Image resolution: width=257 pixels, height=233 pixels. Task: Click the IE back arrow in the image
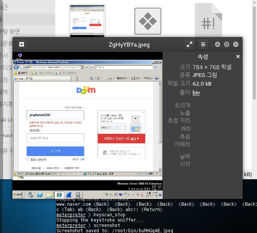click(x=16, y=67)
